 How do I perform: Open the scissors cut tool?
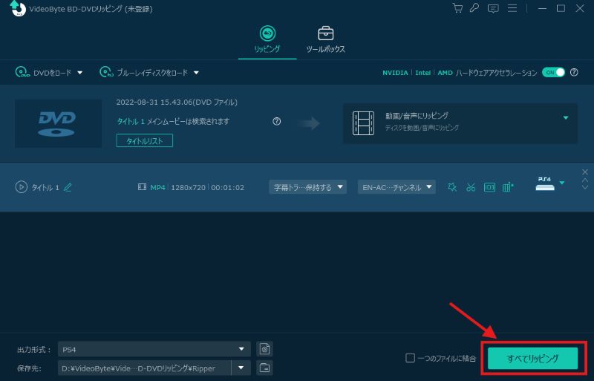(x=471, y=187)
